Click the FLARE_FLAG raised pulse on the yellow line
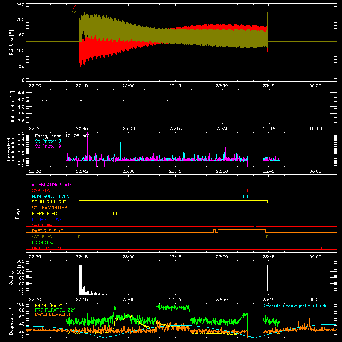This screenshot has height=342, width=342. pyautogui.click(x=115, y=213)
